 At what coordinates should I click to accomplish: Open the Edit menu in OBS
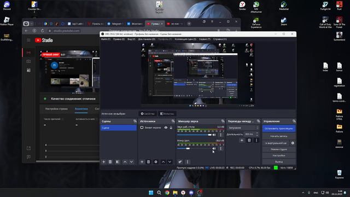click(x=119, y=39)
